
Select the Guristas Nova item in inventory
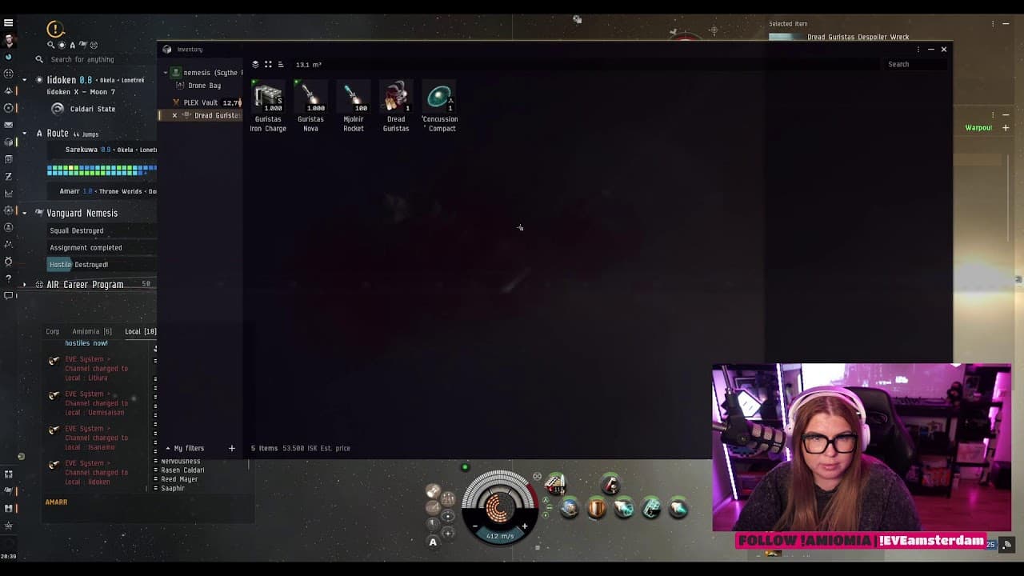point(310,106)
